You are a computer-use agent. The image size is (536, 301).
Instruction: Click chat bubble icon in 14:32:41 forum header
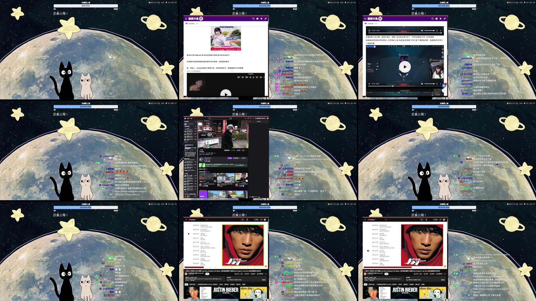point(258,19)
